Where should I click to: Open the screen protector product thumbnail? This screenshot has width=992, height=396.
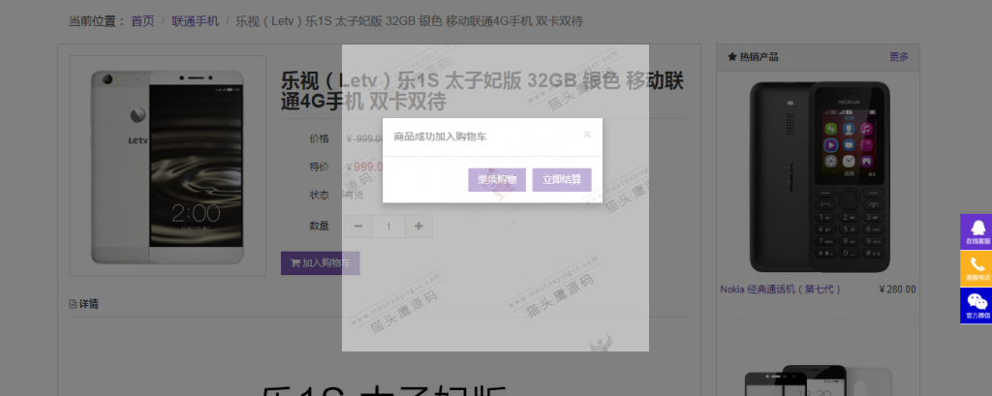coord(820,380)
